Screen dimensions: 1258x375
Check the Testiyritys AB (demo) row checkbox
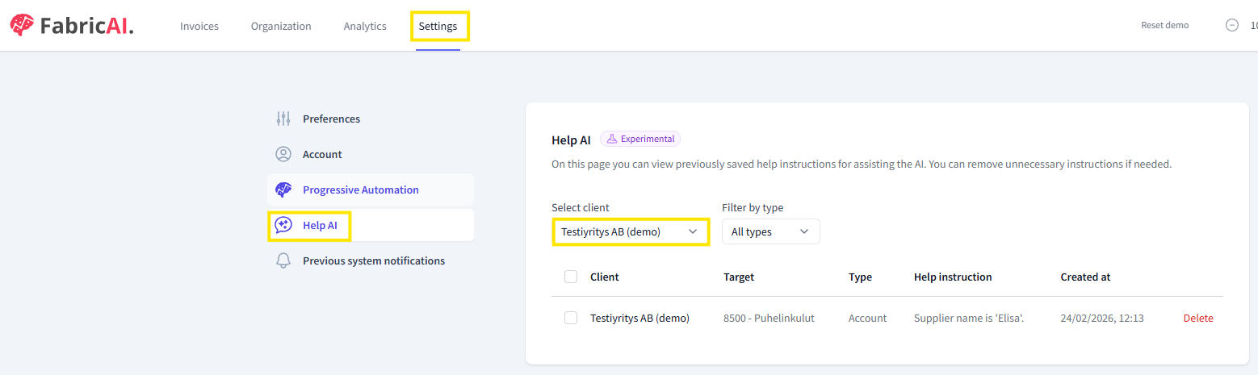click(x=571, y=318)
